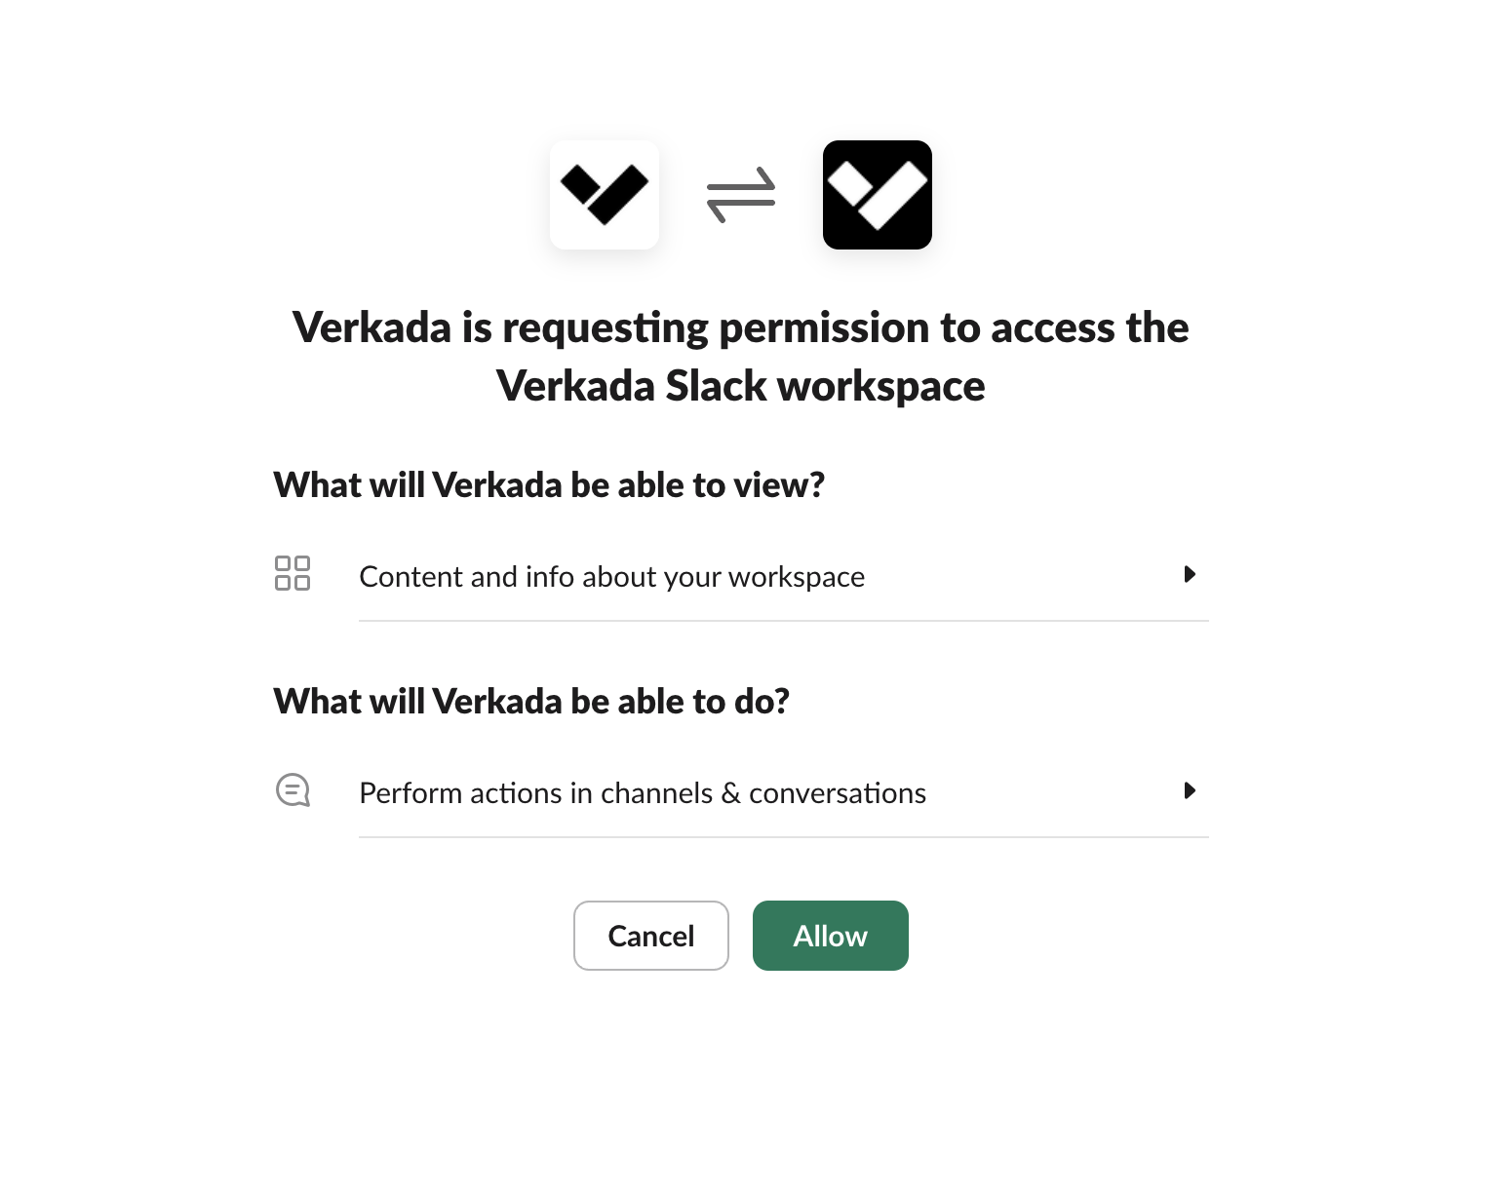Viewport: 1486px width, 1191px height.
Task: Click the ampersand in channels & conversations
Action: (x=730, y=793)
